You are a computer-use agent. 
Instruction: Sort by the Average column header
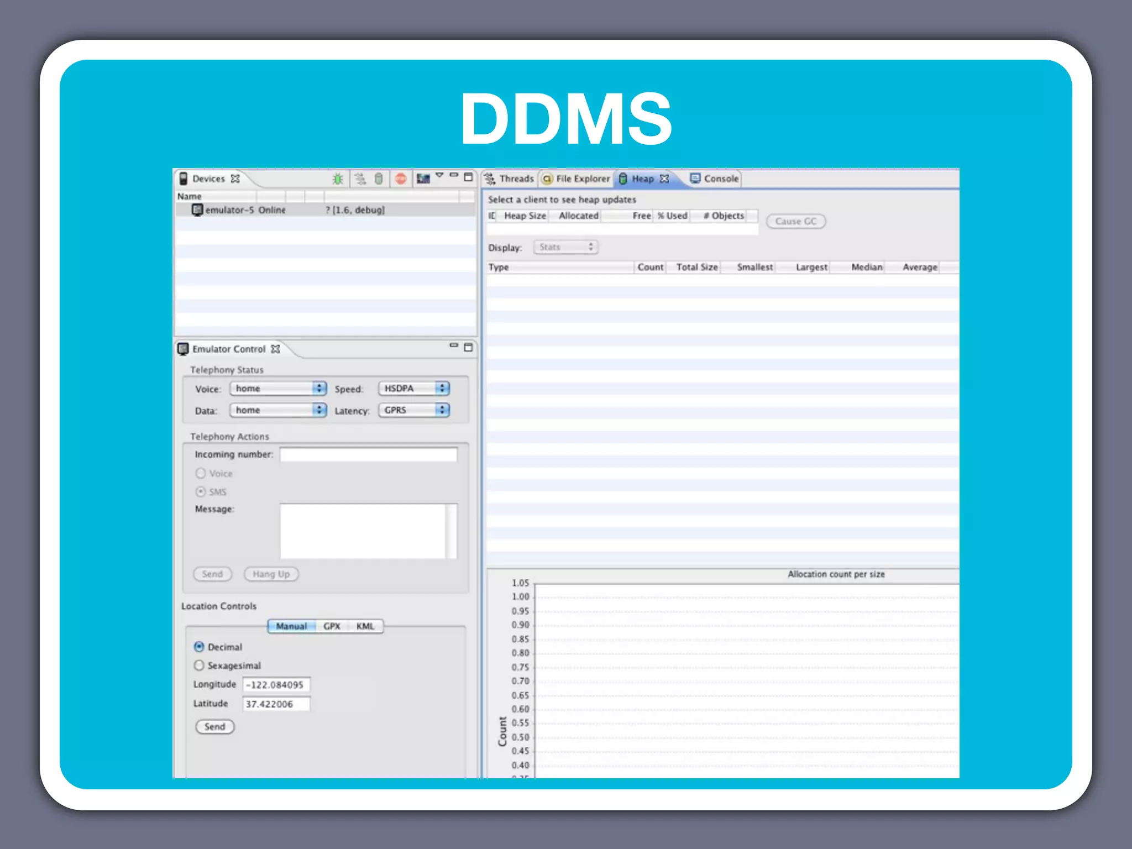[912, 267]
